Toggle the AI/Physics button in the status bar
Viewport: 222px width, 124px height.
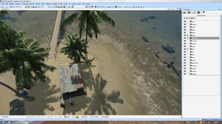pyautogui.click(x=84, y=117)
